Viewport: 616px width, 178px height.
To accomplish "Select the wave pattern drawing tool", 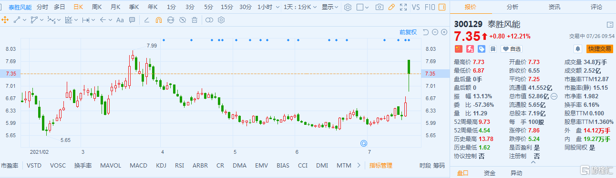I will click(51, 20).
